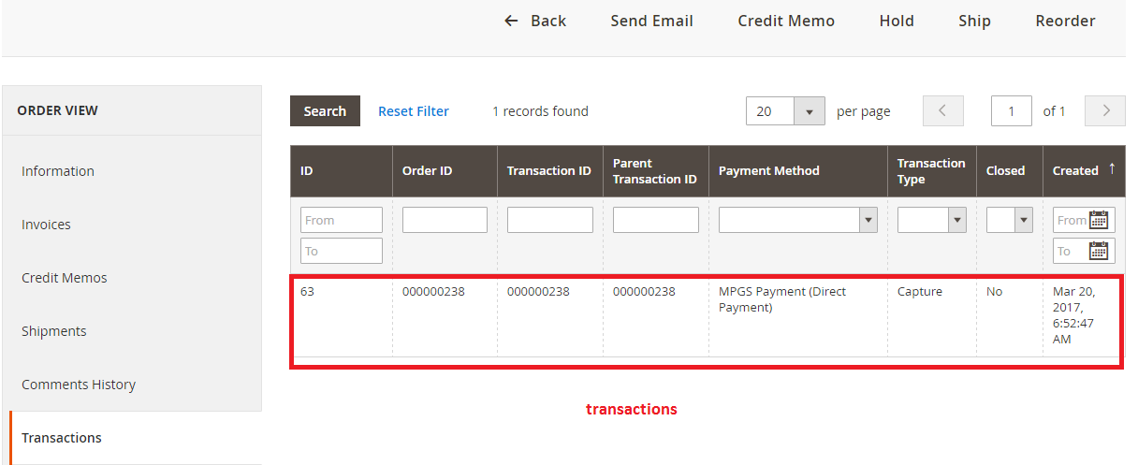Viewport: 1138px width, 465px height.
Task: Click the Reset Filter link
Action: coord(414,110)
